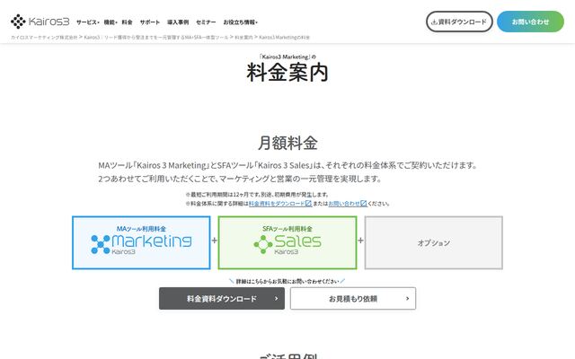Viewport: 575px width, 359px height.
Task: Open the 料金資料をダウンロード text link
Action: (x=277, y=204)
